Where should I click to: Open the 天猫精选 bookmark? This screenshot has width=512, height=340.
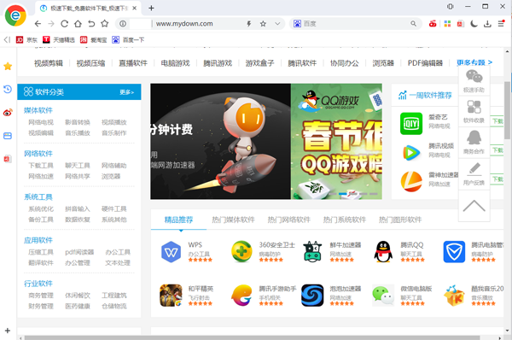(x=59, y=40)
